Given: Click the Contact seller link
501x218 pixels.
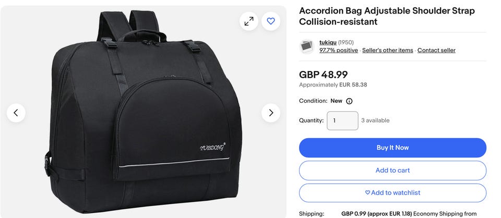Looking at the screenshot, I should point(436,51).
